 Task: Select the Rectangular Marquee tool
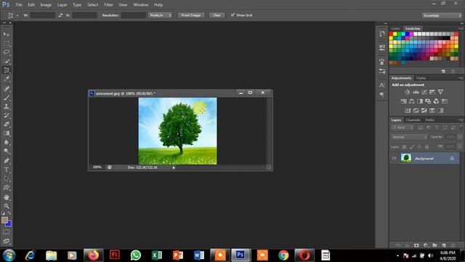tap(7, 44)
